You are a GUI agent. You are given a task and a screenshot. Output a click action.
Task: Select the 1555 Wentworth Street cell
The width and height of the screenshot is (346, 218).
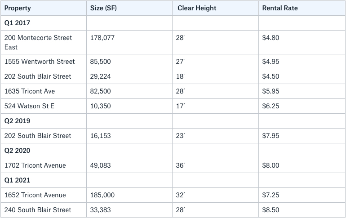[44, 62]
